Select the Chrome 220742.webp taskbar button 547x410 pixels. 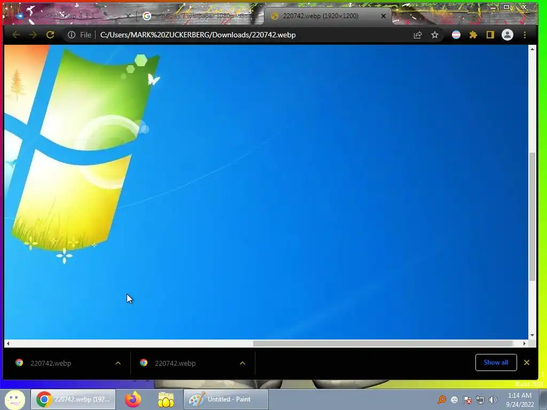coord(73,399)
